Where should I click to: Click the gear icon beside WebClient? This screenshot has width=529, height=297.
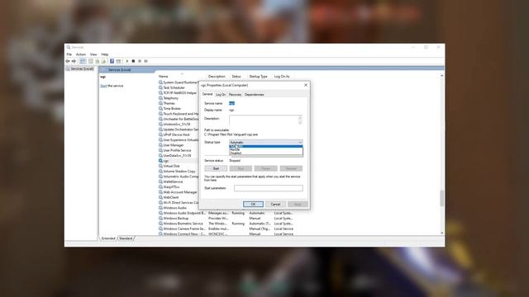tap(160, 197)
